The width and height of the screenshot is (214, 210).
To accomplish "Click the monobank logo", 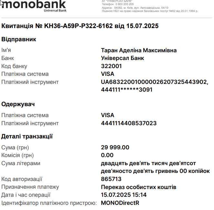I will 34,5.
